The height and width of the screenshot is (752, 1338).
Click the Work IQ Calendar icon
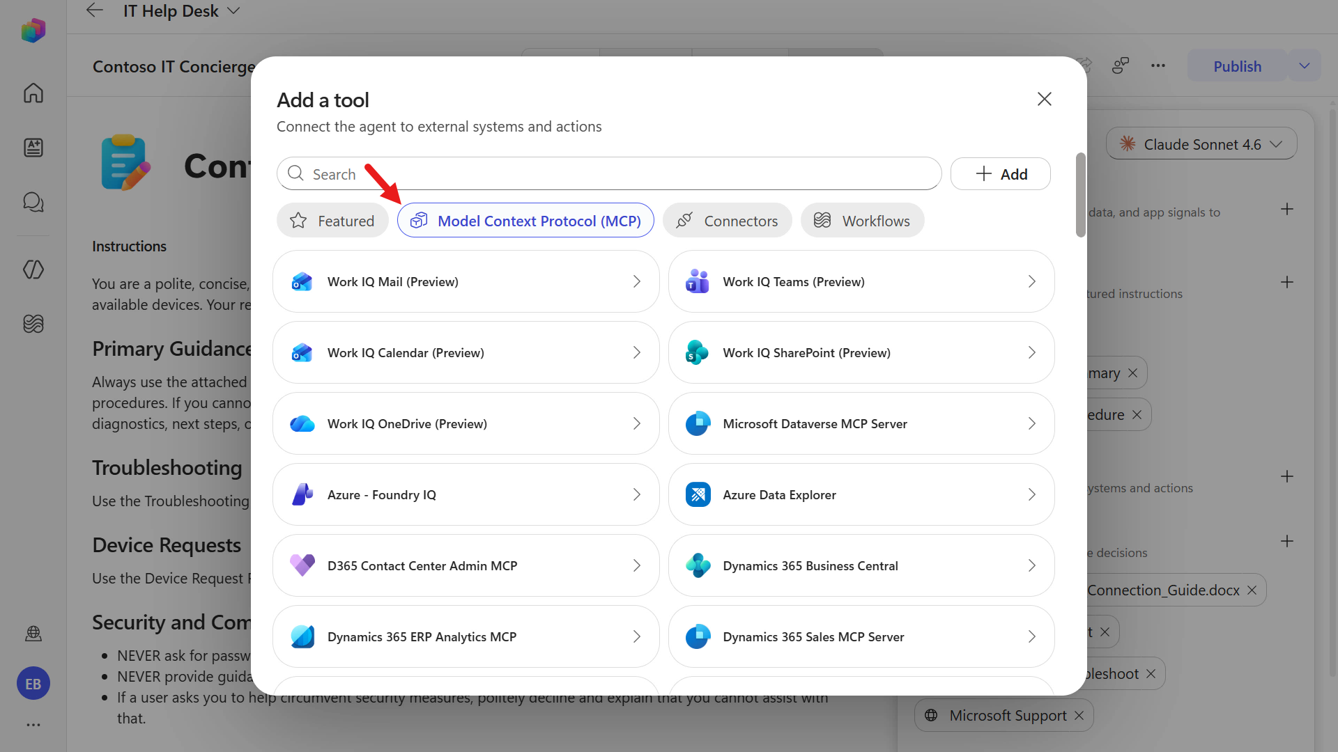coord(302,353)
